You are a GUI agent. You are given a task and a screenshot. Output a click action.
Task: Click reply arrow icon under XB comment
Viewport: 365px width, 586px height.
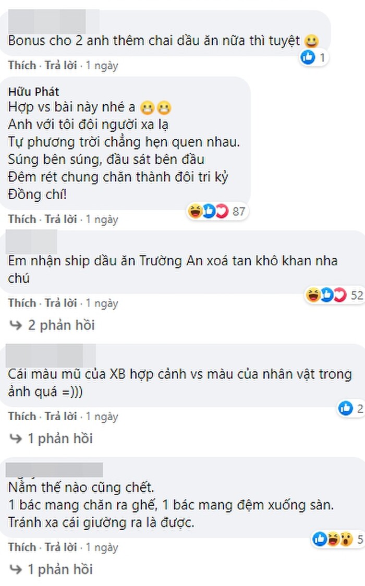click(x=16, y=438)
